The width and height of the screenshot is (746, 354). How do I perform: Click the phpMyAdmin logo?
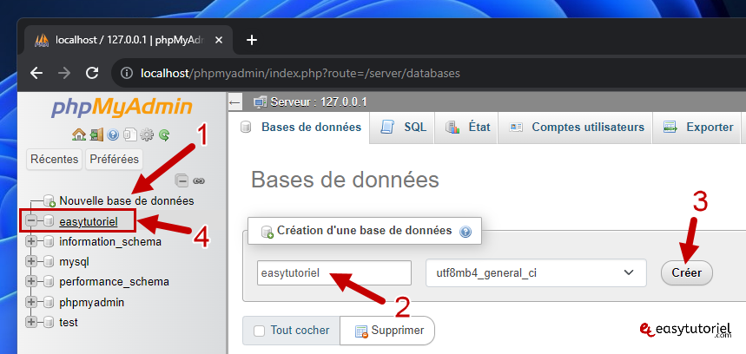click(x=122, y=108)
